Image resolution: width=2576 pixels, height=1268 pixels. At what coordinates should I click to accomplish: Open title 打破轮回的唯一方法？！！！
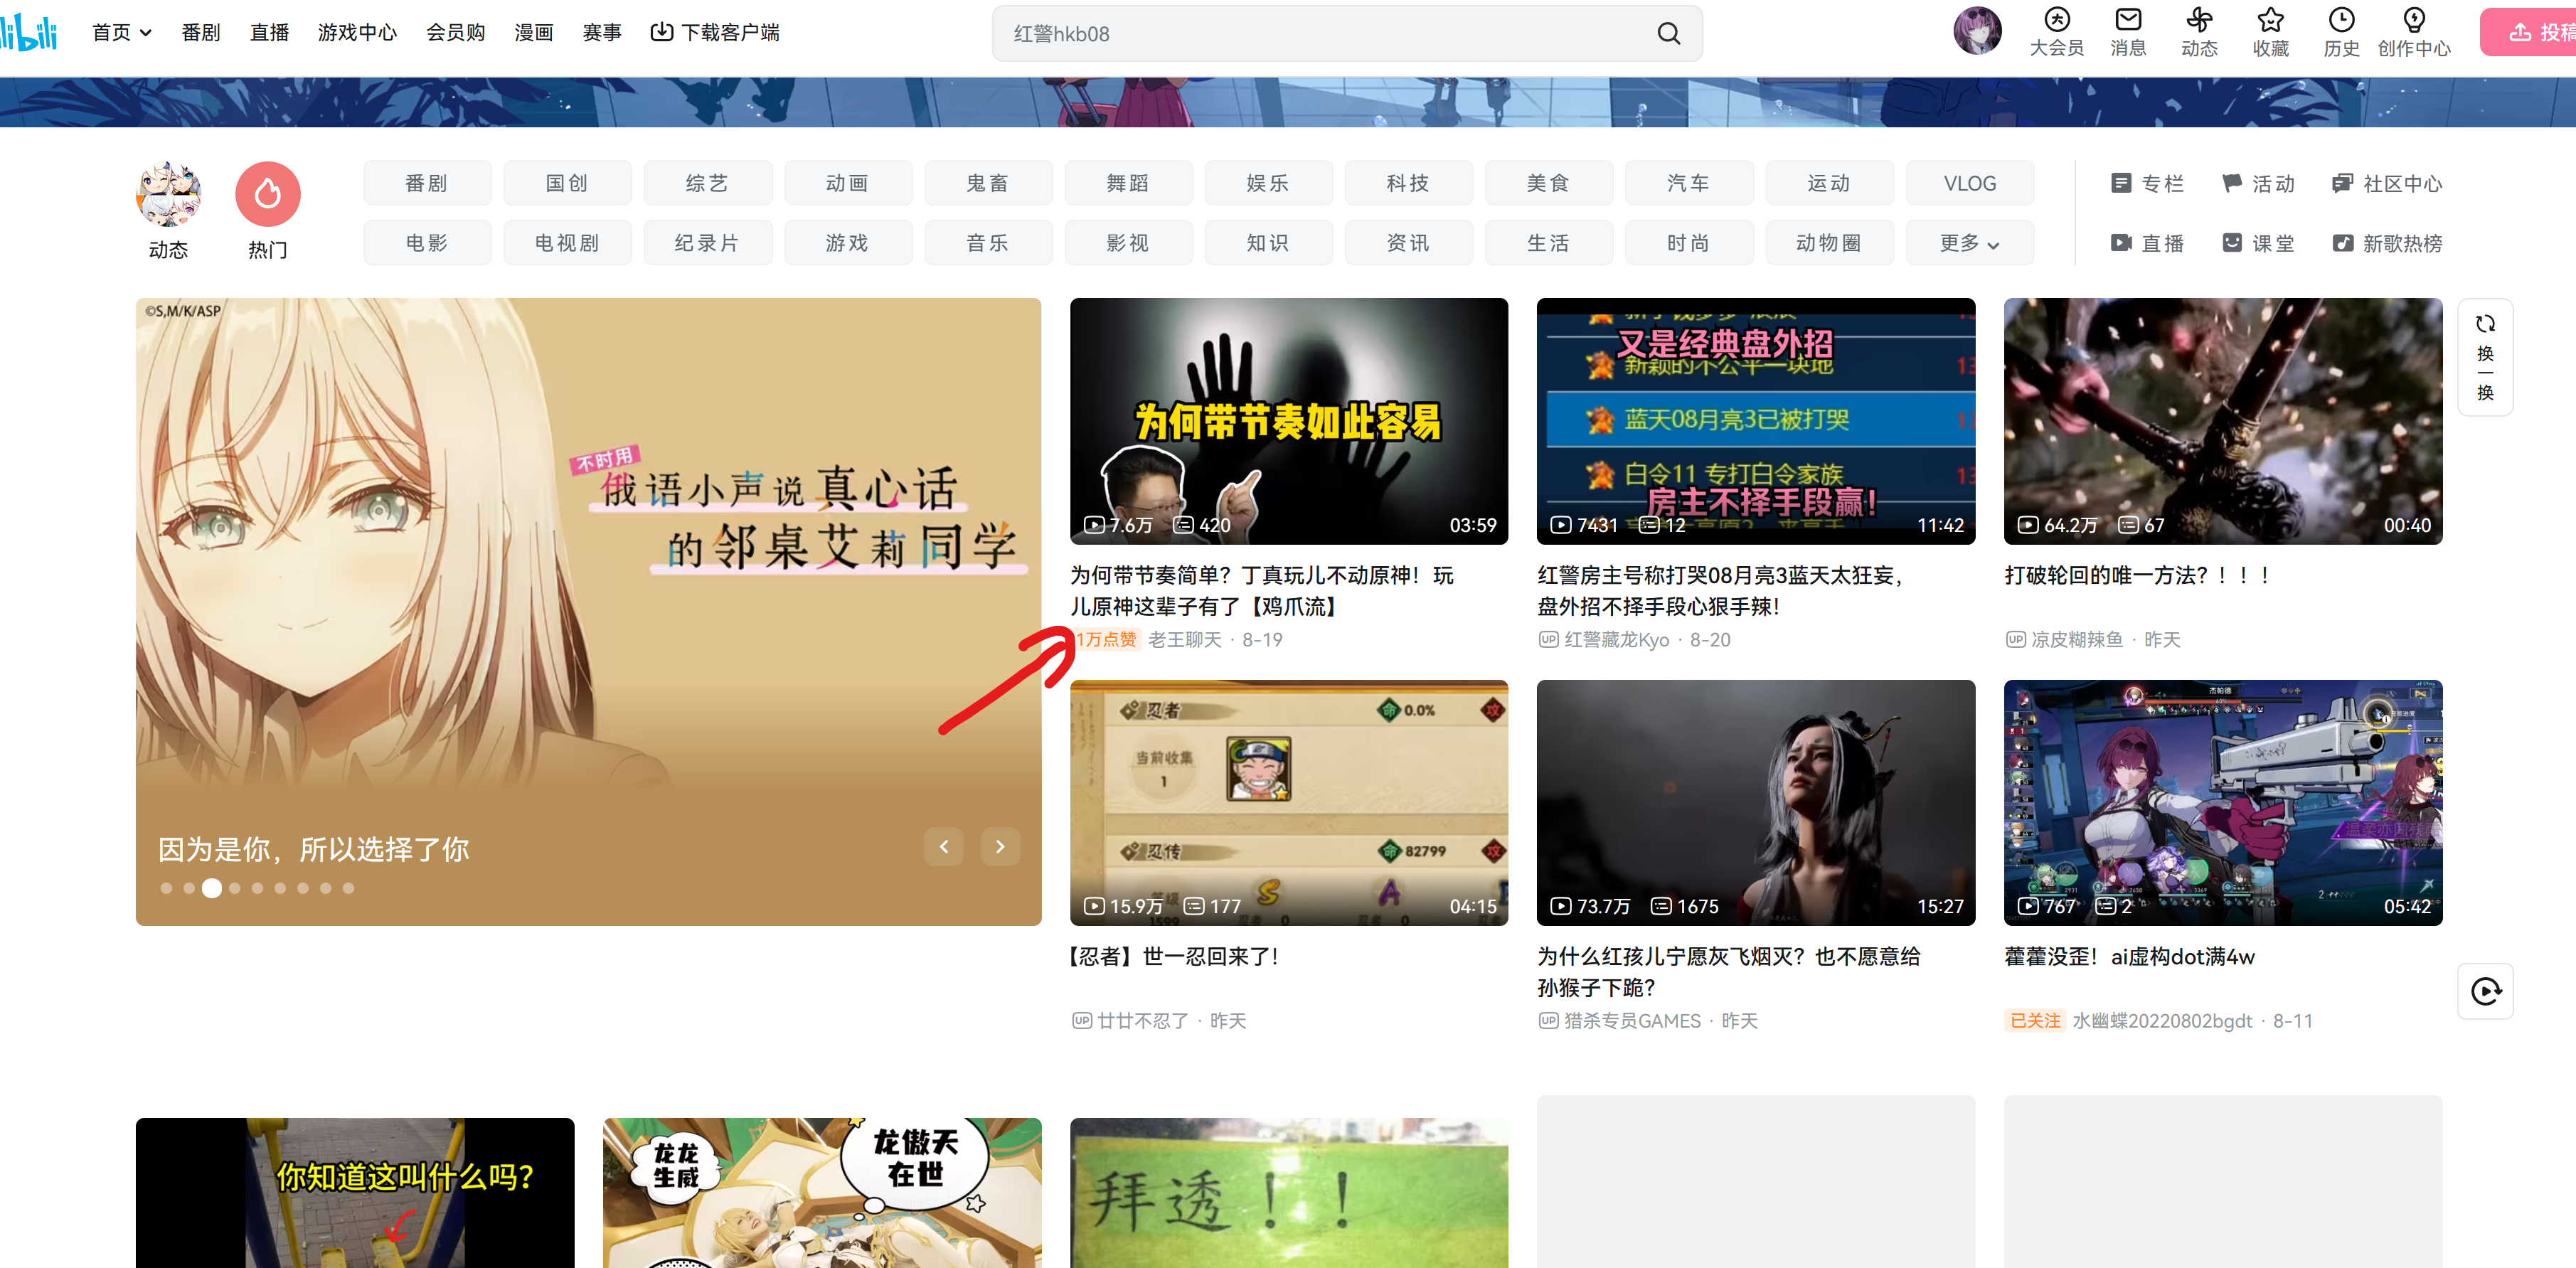(2137, 575)
